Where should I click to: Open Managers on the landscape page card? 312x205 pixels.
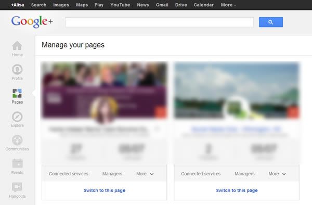tap(244, 174)
